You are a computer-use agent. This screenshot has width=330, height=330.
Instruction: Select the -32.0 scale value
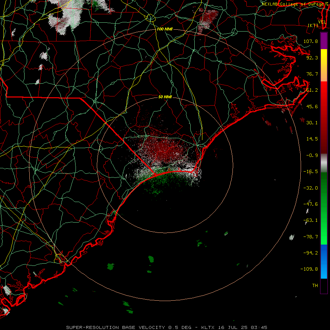(x=311, y=188)
